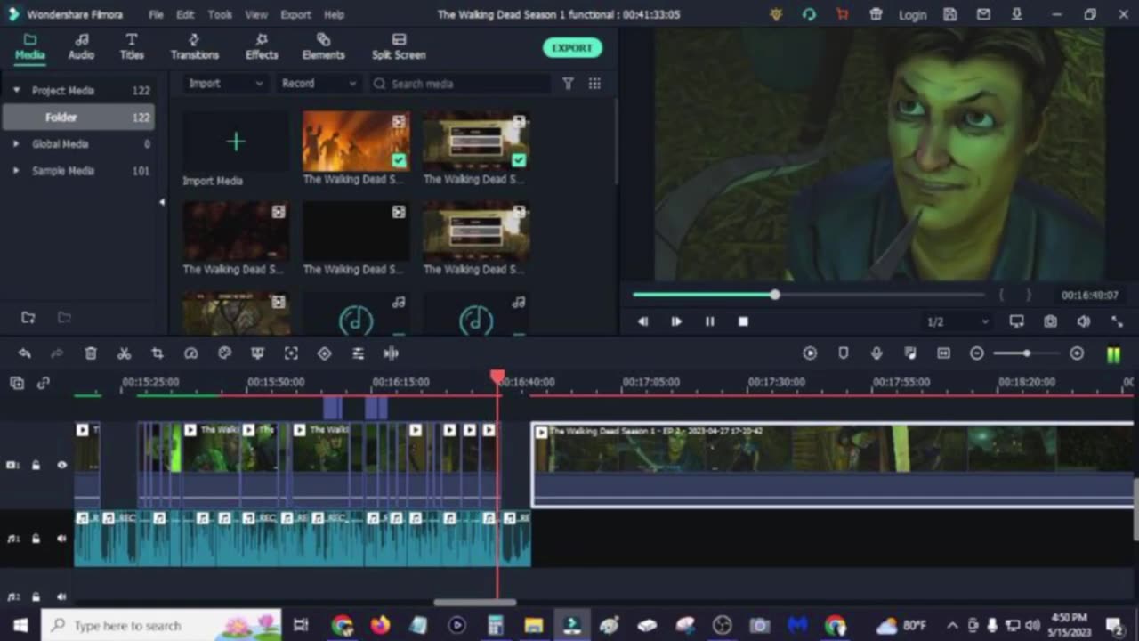Image resolution: width=1139 pixels, height=641 pixels.
Task: Open preview volume speaker icon
Action: [x=1083, y=321]
